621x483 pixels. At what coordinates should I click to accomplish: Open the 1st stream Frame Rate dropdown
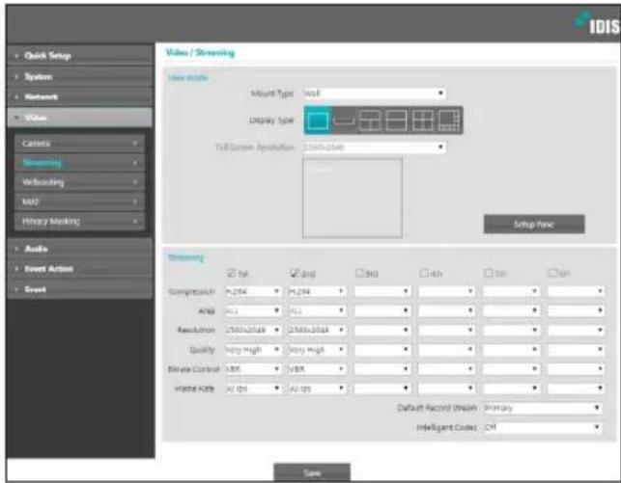tap(253, 389)
